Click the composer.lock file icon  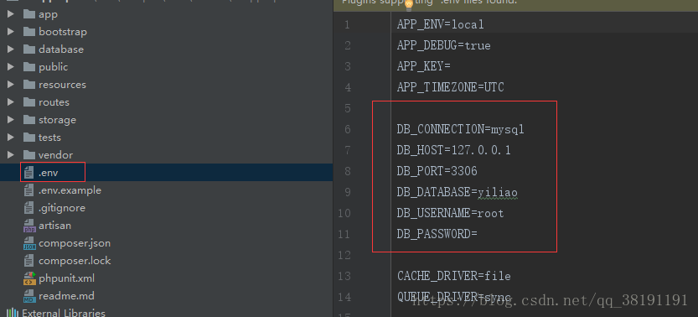tap(29, 261)
